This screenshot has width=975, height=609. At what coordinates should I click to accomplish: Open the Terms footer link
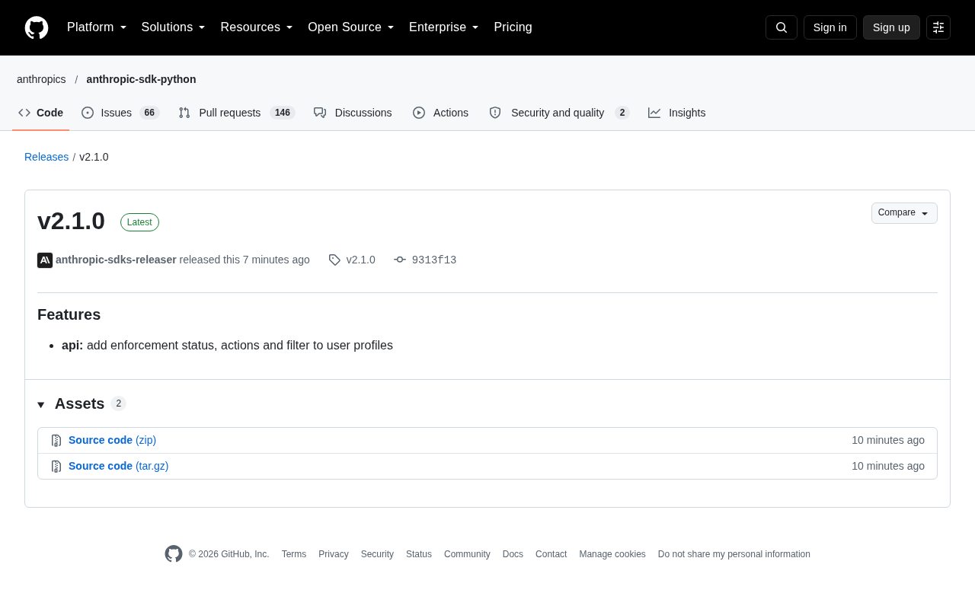pyautogui.click(x=294, y=554)
